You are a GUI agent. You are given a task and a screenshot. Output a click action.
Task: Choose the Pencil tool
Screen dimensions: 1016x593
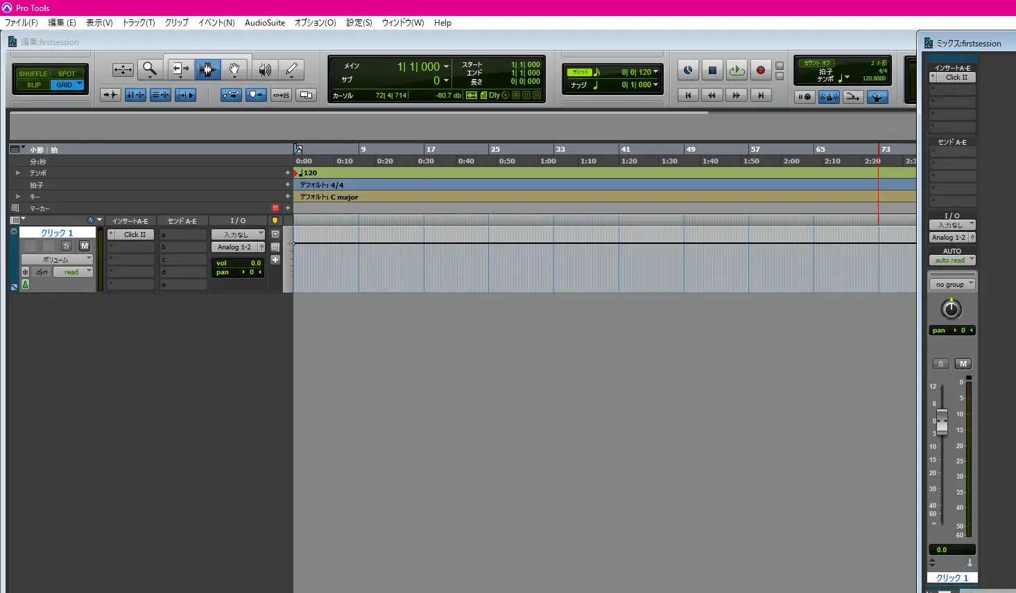291,69
